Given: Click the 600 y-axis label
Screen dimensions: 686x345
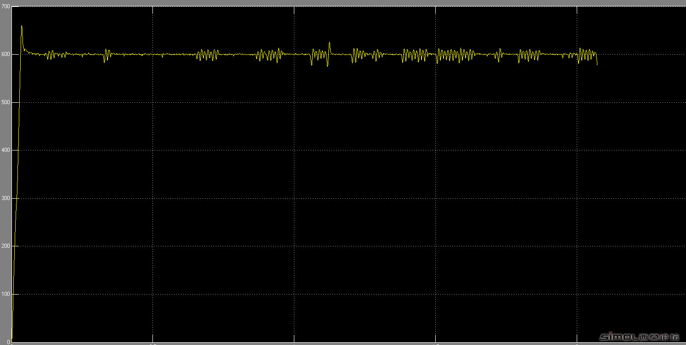Looking at the screenshot, I should (5, 54).
